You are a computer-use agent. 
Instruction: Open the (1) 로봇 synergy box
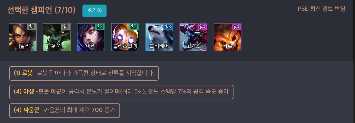point(84,73)
